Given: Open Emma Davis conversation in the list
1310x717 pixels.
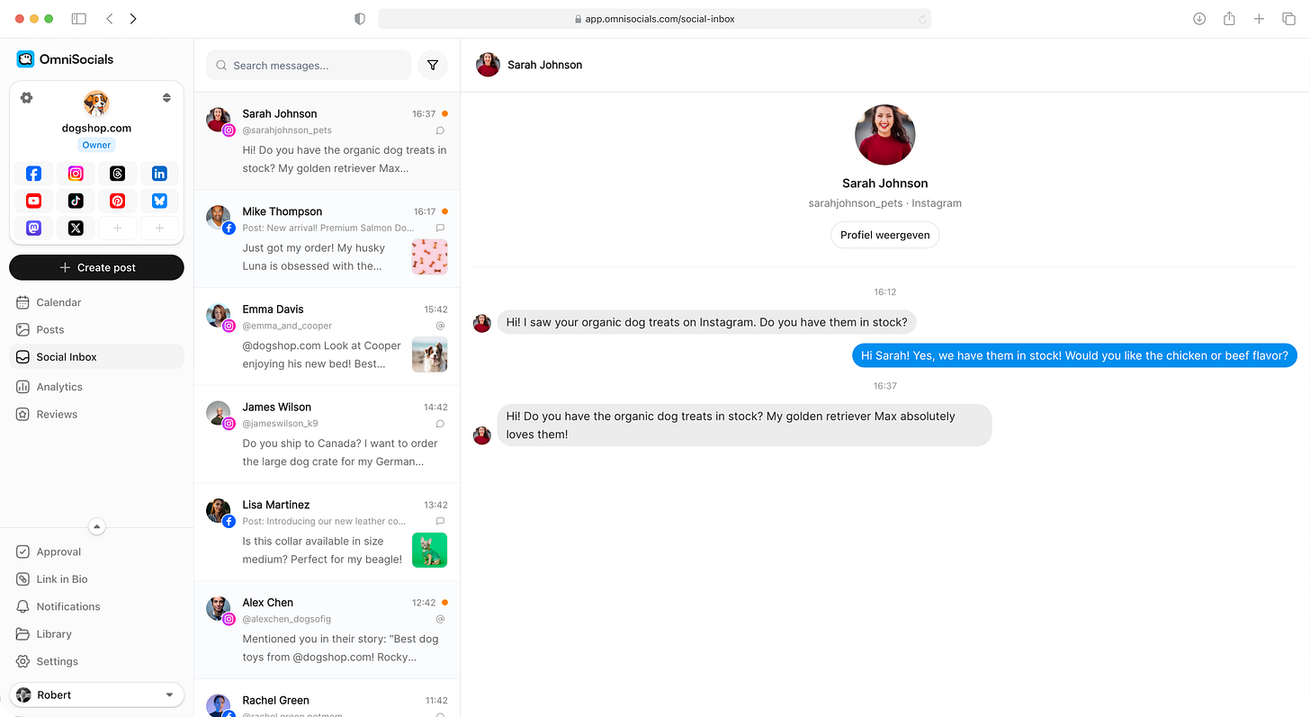Looking at the screenshot, I should click(327, 336).
